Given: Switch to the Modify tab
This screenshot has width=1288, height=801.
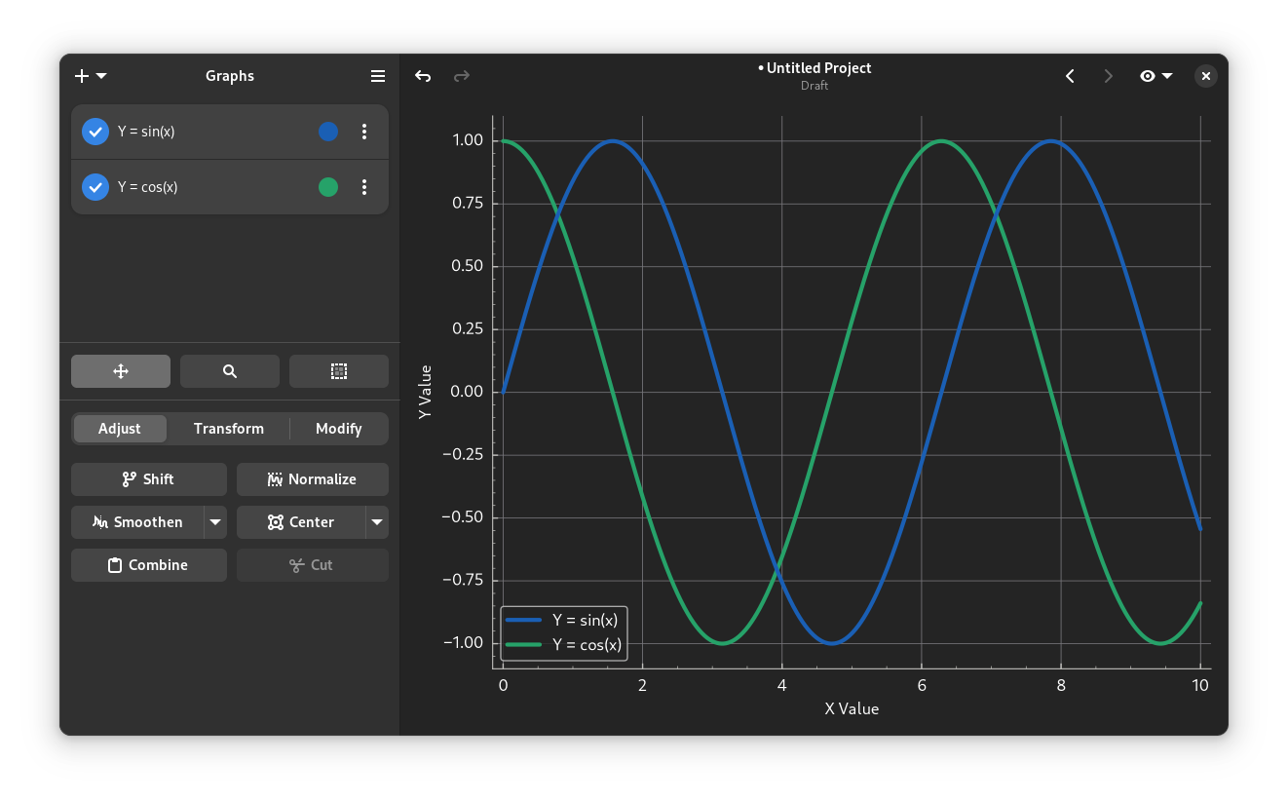Looking at the screenshot, I should [338, 429].
